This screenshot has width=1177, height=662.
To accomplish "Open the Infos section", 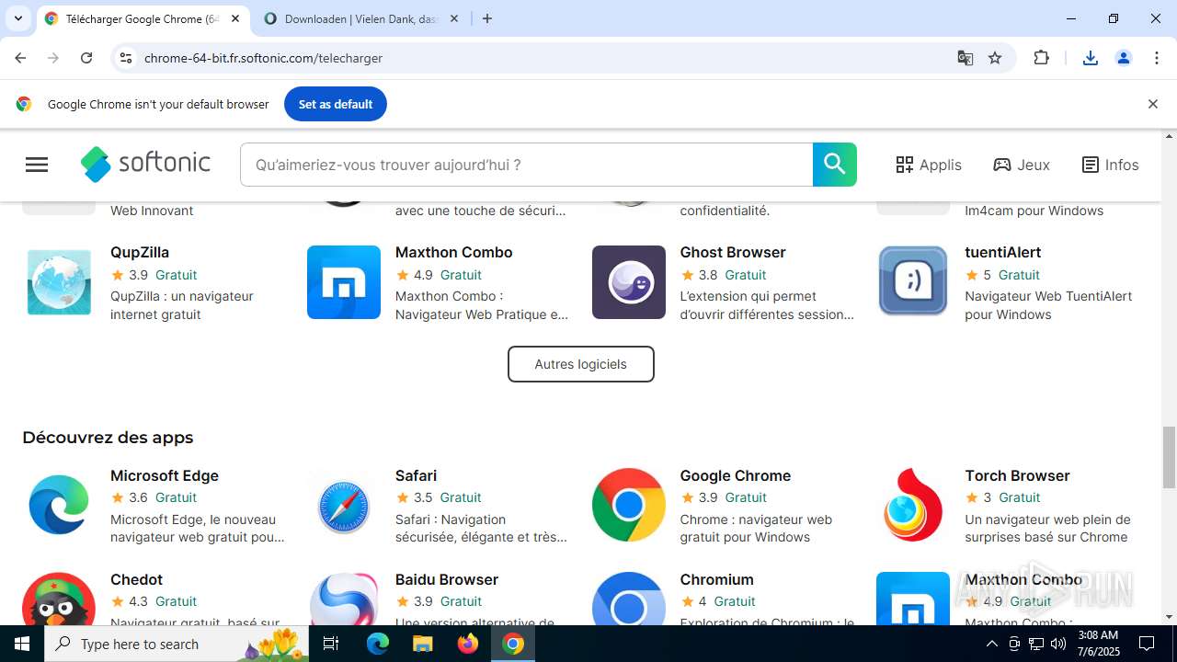I will pos(1110,165).
